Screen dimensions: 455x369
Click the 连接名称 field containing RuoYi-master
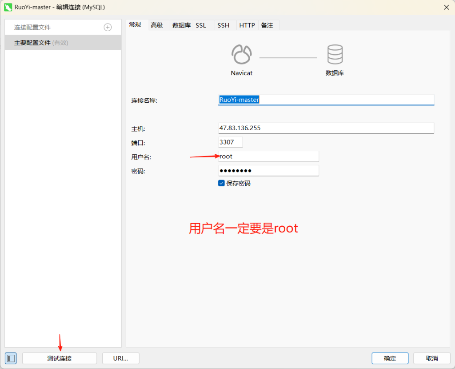tap(326, 100)
